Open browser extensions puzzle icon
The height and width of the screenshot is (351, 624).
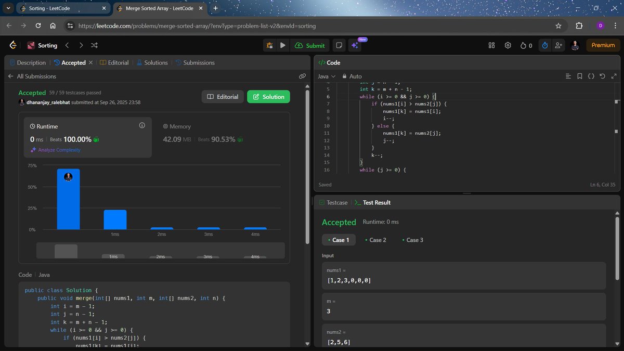coord(579,25)
